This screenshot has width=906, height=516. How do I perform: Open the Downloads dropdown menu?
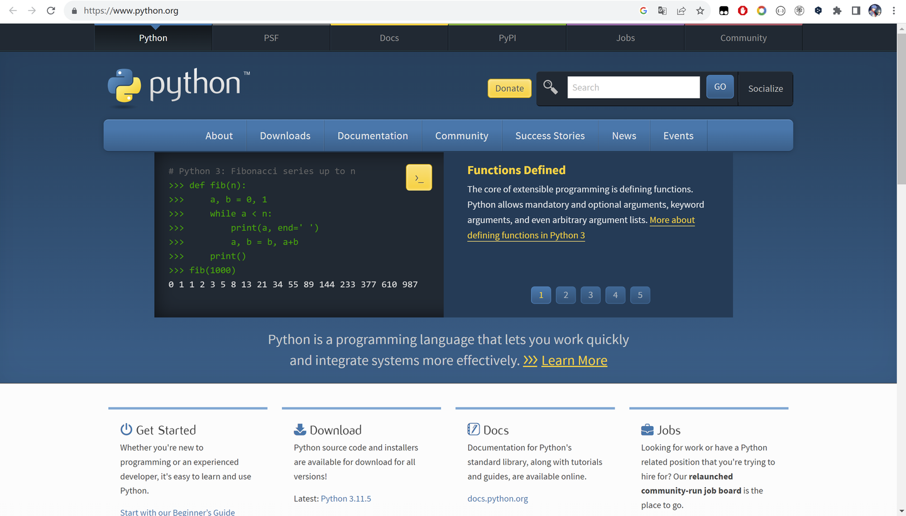(285, 135)
